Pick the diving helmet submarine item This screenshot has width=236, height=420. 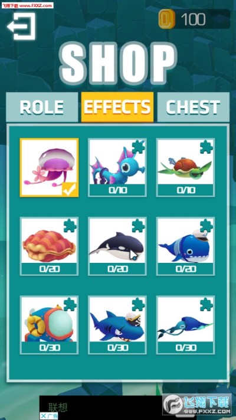point(50,325)
